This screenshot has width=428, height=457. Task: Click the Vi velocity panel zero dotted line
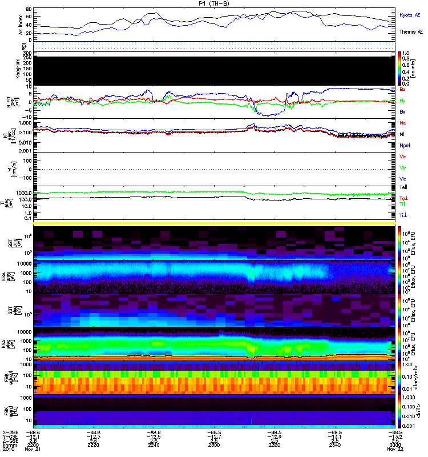tap(215, 169)
